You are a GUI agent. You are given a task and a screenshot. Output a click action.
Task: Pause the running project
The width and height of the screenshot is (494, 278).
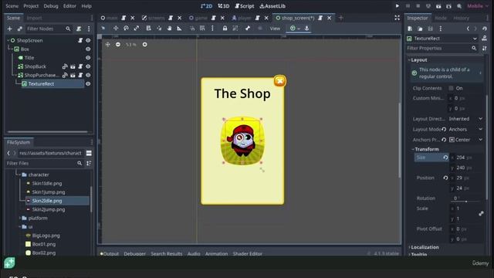[x=408, y=6]
